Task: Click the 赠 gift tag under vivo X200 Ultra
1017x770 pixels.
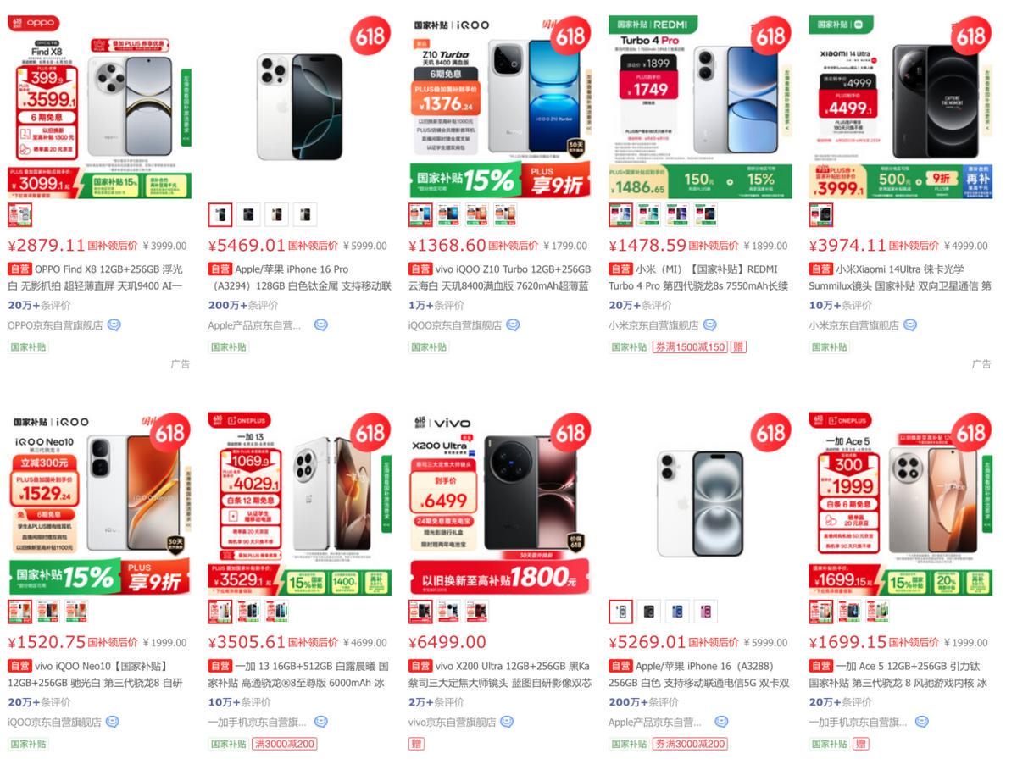Action: 416,744
